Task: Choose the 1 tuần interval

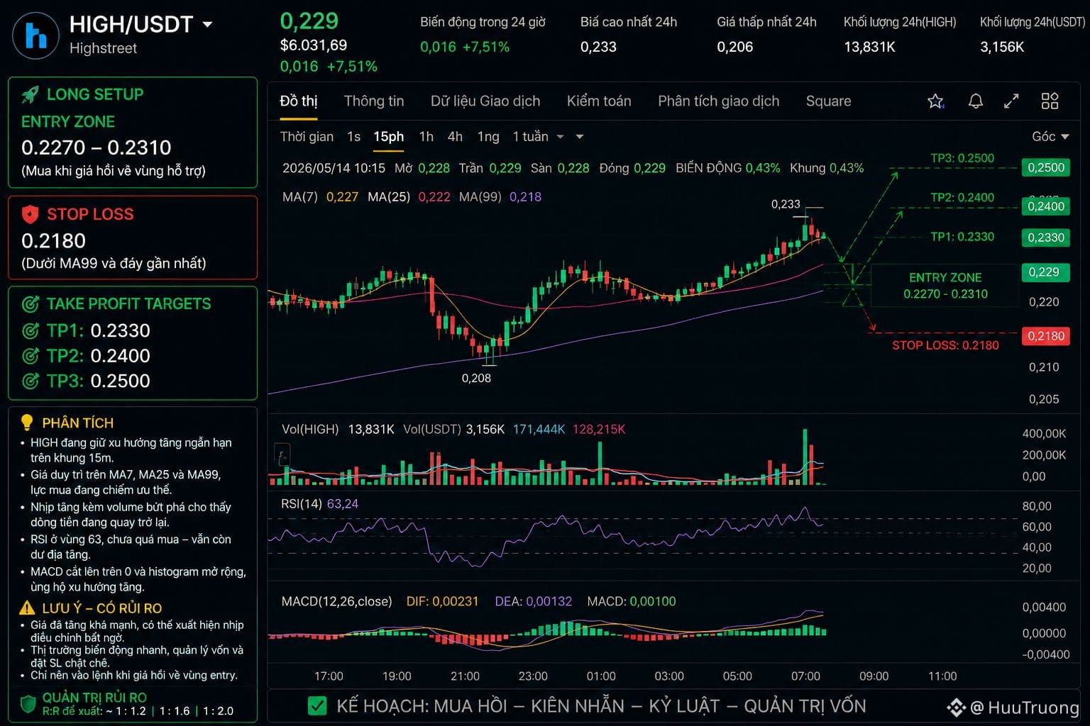Action: pyautogui.click(x=530, y=137)
